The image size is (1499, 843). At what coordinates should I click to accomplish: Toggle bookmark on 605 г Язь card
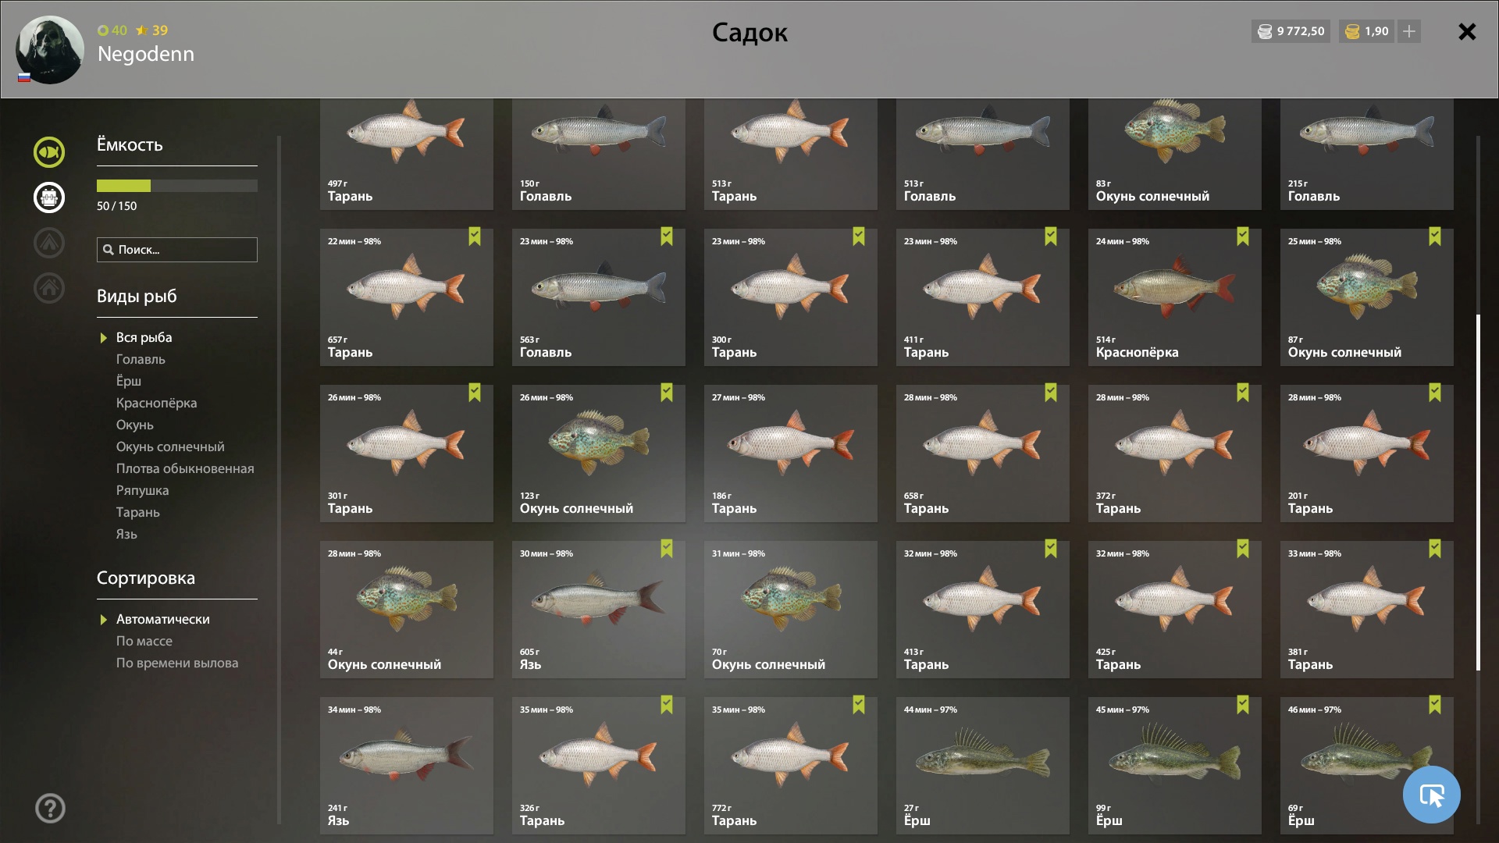pyautogui.click(x=667, y=549)
